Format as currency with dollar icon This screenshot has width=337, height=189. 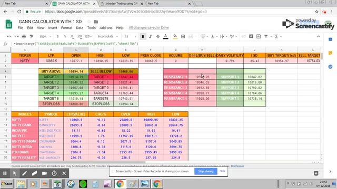pyautogui.click(x=57, y=37)
